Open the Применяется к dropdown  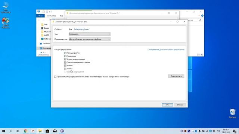click(90, 39)
